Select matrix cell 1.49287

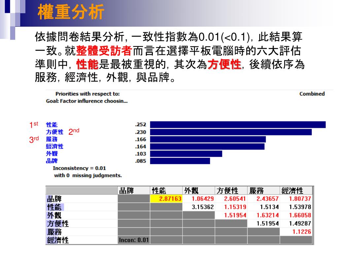coord(296,224)
